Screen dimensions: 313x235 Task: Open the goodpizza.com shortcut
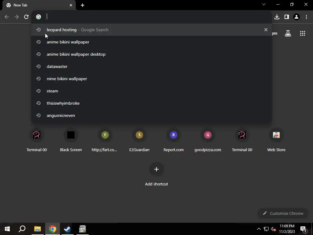coord(208,140)
